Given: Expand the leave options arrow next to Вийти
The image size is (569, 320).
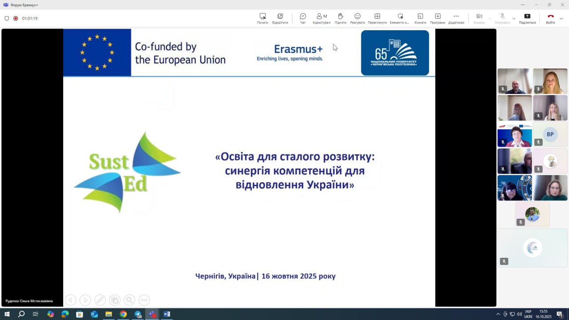Looking at the screenshot, I should click(x=561, y=19).
